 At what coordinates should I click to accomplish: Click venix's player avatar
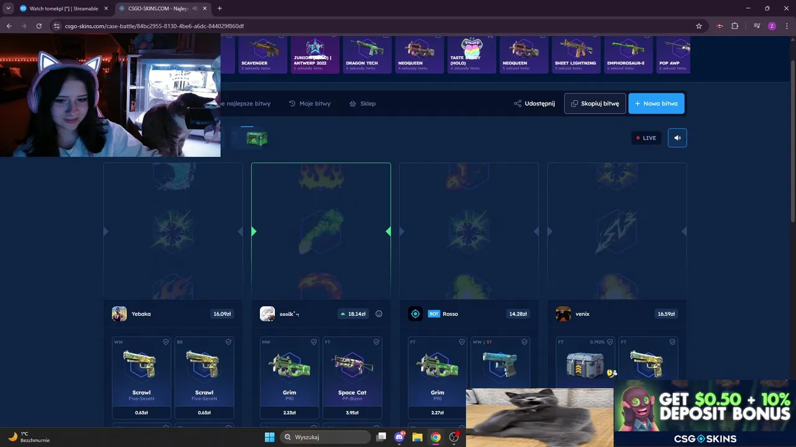(563, 314)
